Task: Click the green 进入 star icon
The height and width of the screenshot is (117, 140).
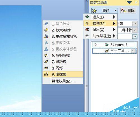Action: pyautogui.click(x=87, y=17)
